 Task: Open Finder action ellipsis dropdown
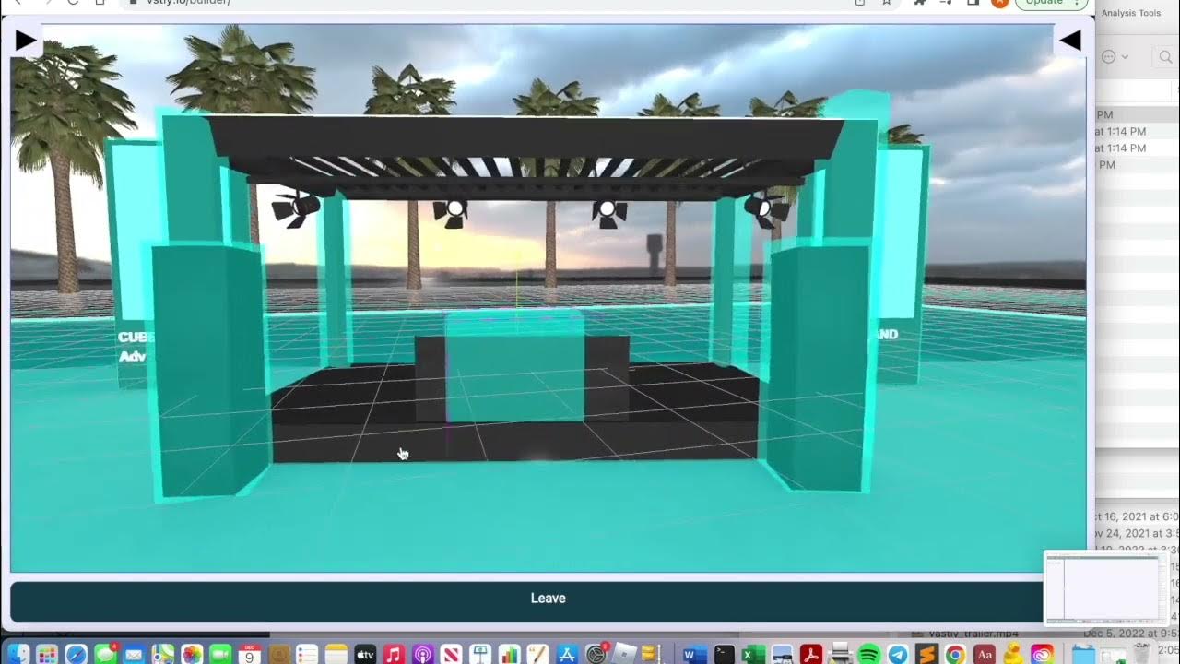1115,57
